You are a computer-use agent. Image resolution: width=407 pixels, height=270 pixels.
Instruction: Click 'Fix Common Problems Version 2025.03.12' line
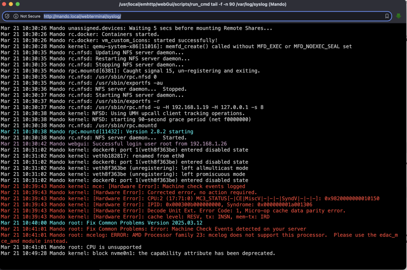[x=101, y=223]
